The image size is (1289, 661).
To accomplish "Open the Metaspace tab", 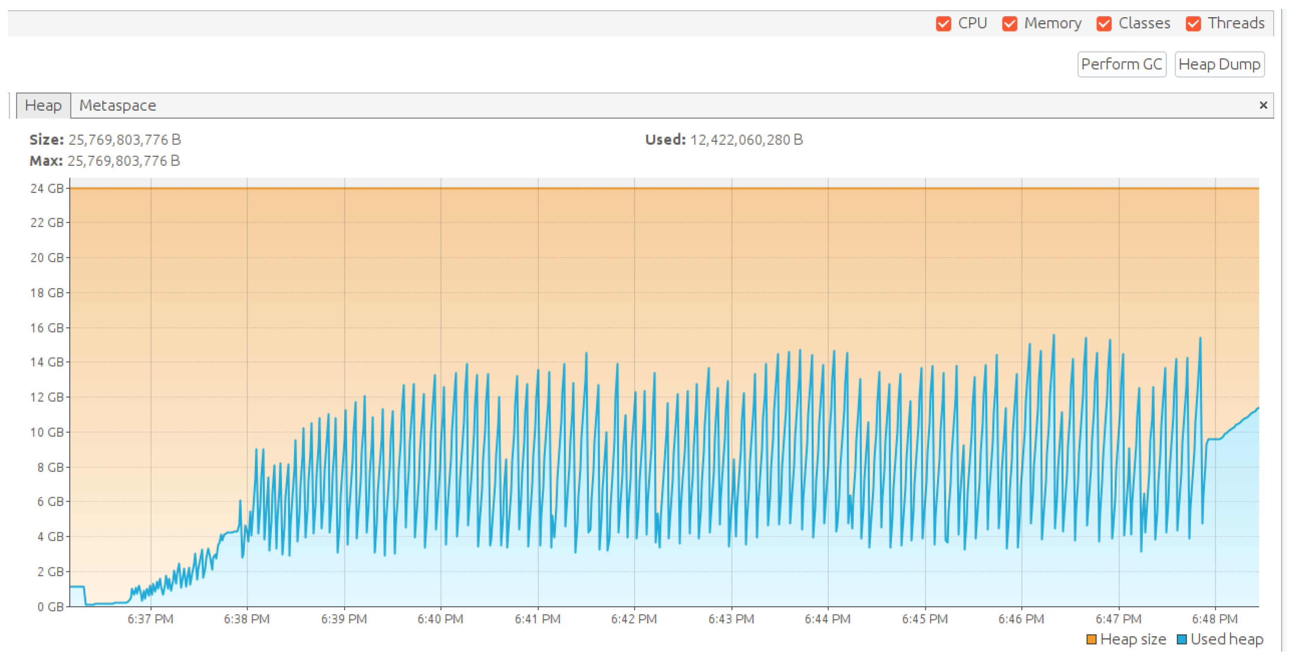I will point(118,105).
